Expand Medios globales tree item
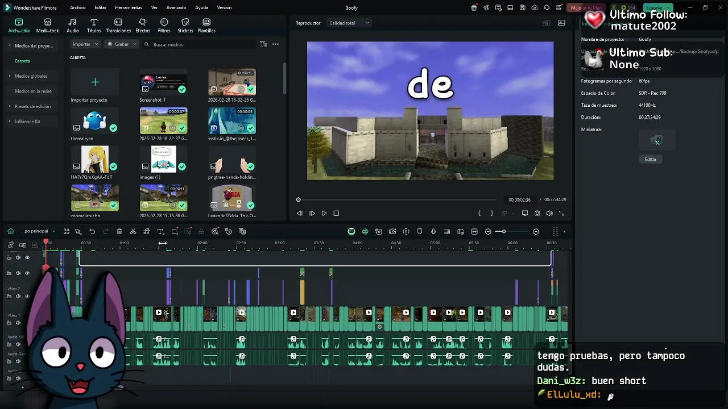Screen dimensions: 728x409 coord(10,76)
